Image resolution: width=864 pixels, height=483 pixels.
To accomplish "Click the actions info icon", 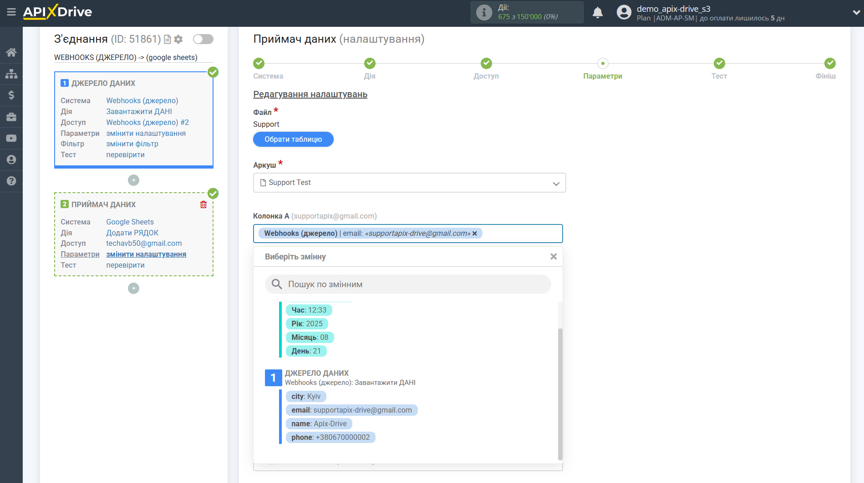I will 484,12.
